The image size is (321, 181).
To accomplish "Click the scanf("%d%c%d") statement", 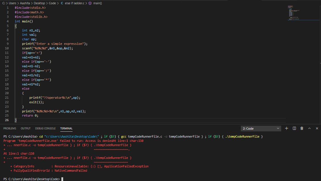I will pyautogui.click(x=47, y=48).
